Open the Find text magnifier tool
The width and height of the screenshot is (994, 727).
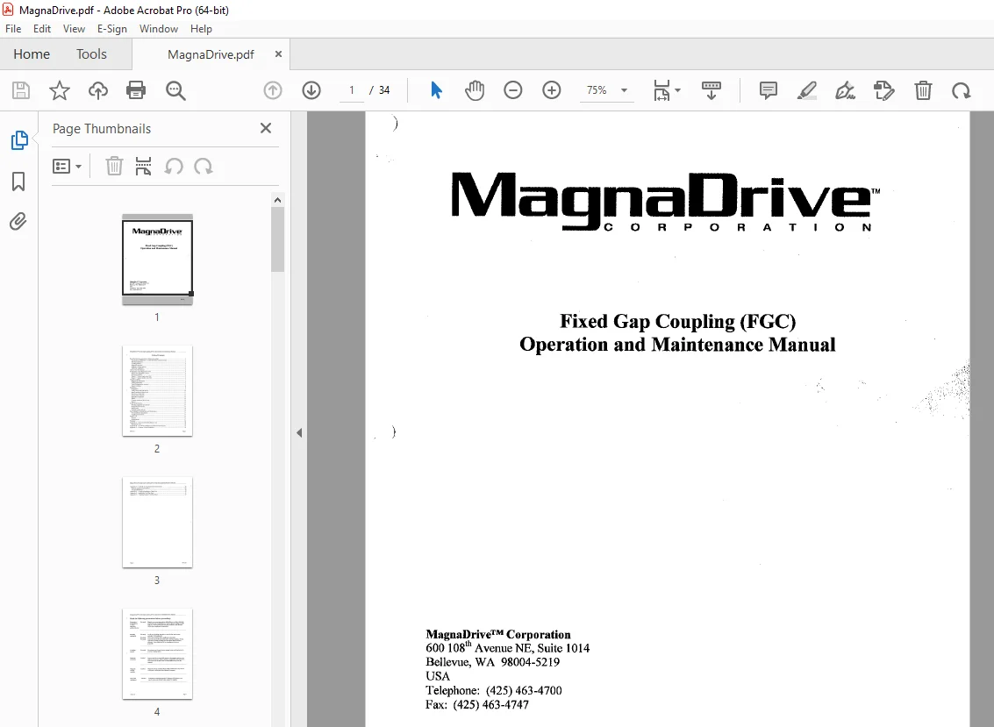point(175,90)
